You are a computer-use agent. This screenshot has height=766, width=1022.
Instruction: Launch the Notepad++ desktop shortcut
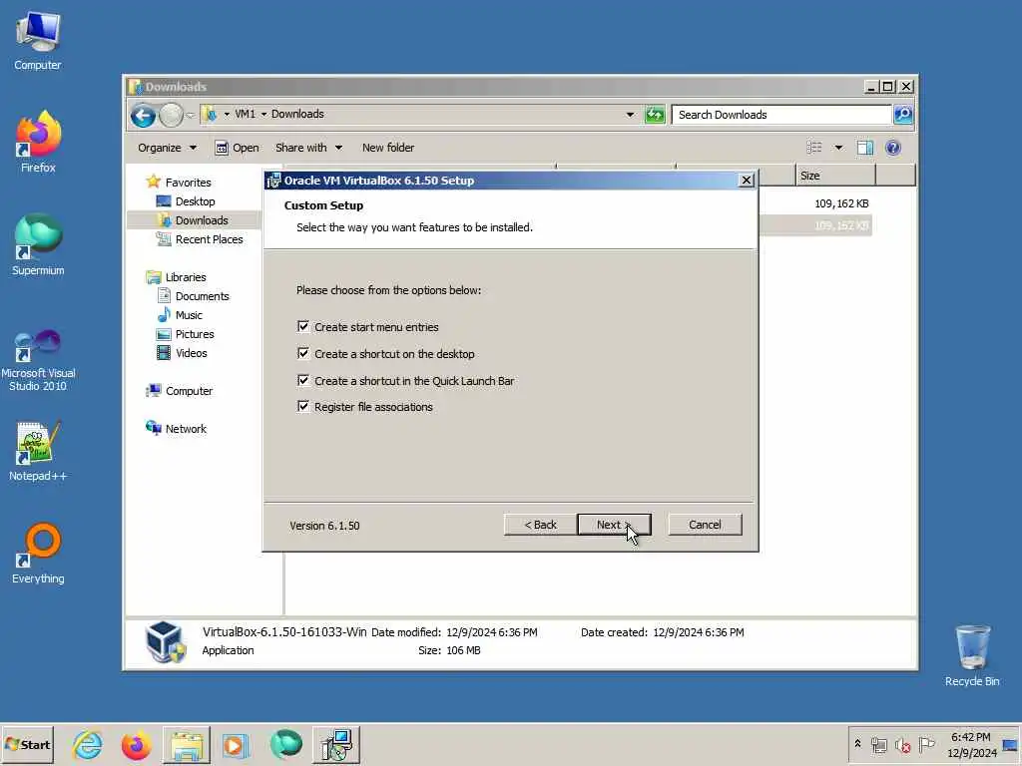coord(38,451)
